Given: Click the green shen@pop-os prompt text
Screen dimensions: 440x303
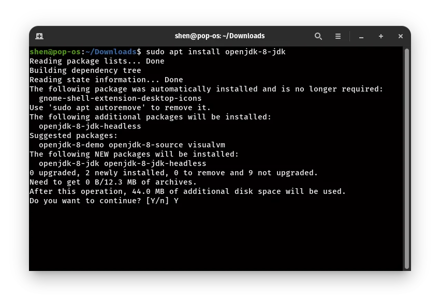Looking at the screenshot, I should click(x=55, y=52).
